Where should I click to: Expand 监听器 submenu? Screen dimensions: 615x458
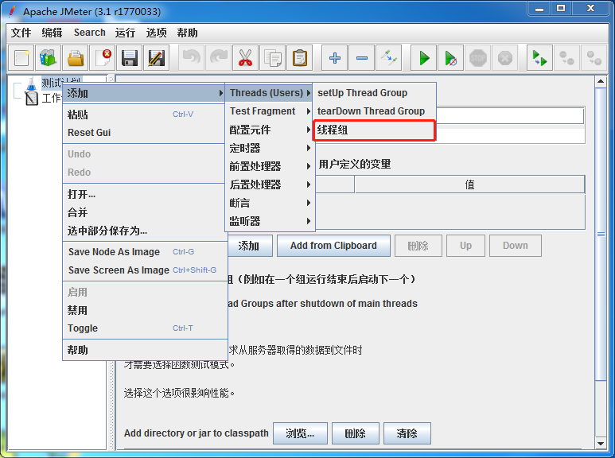coord(270,221)
